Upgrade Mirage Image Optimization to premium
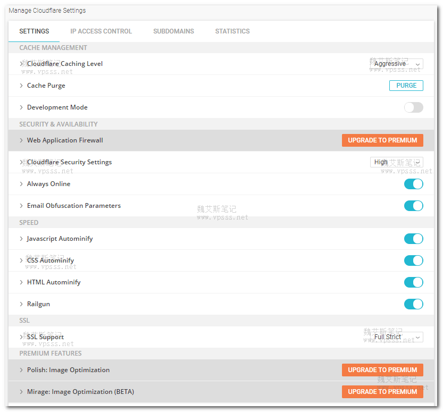443x412 pixels. pos(382,391)
